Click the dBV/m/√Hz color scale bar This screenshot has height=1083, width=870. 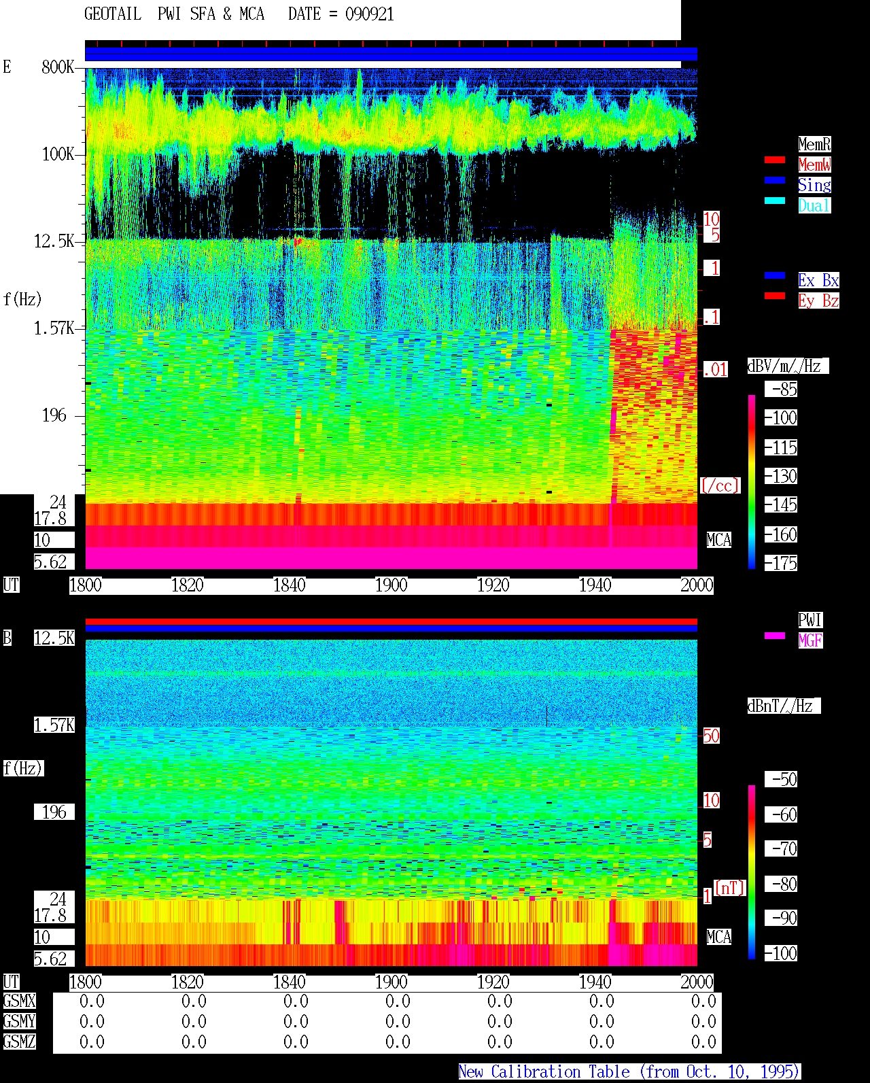click(x=752, y=481)
